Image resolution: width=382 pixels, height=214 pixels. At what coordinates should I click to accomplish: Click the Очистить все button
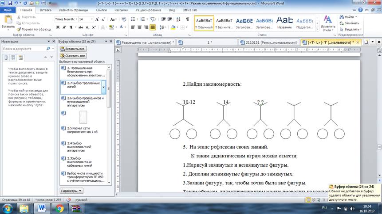(x=73, y=56)
